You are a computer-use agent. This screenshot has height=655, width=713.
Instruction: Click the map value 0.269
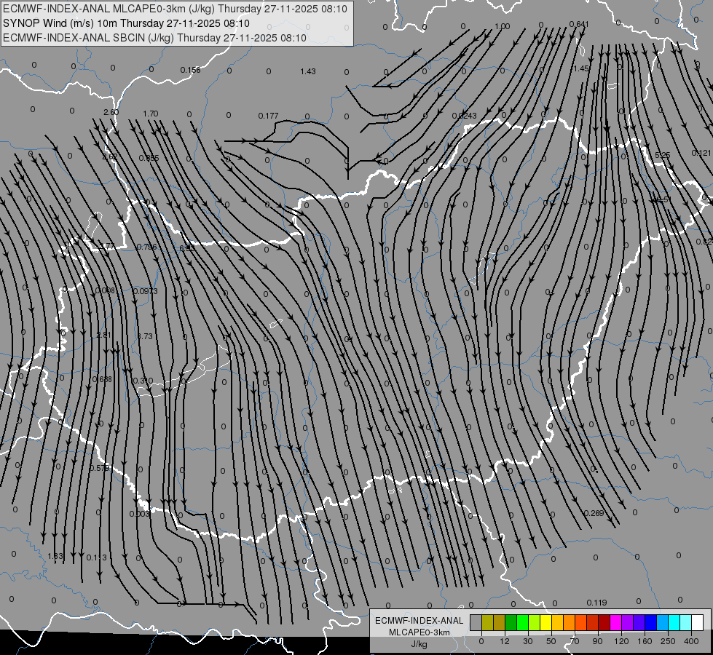coord(594,513)
